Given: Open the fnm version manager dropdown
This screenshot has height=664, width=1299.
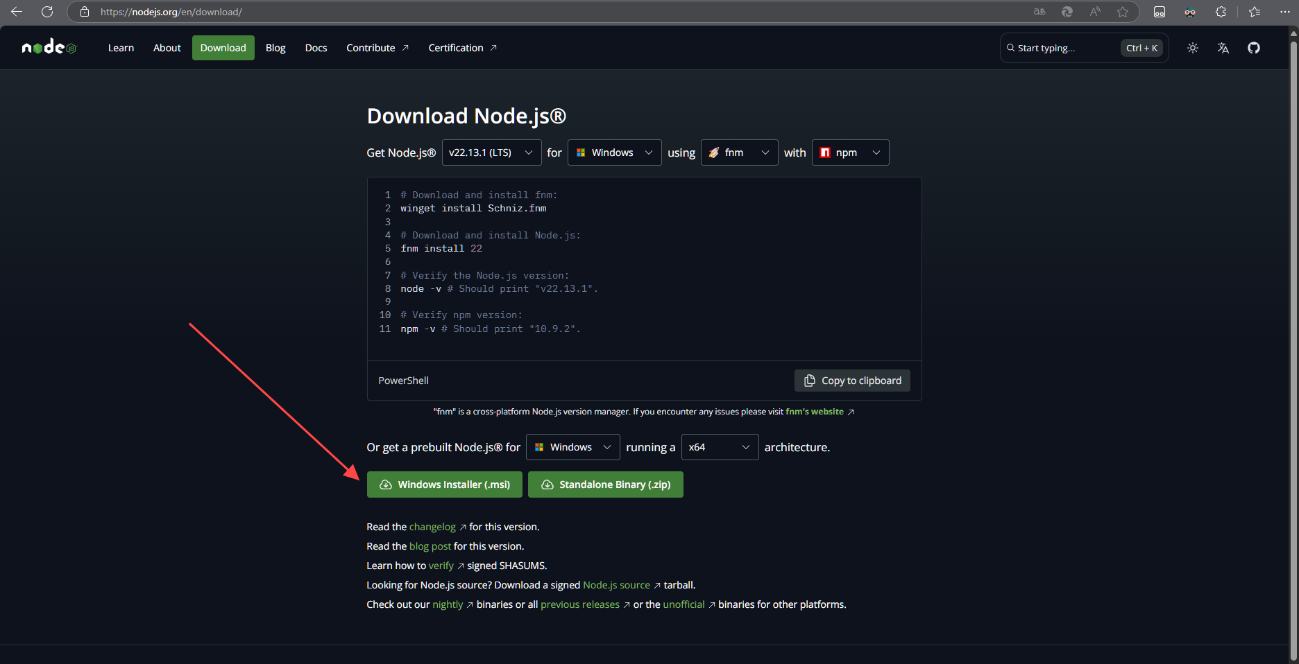Looking at the screenshot, I should [738, 152].
